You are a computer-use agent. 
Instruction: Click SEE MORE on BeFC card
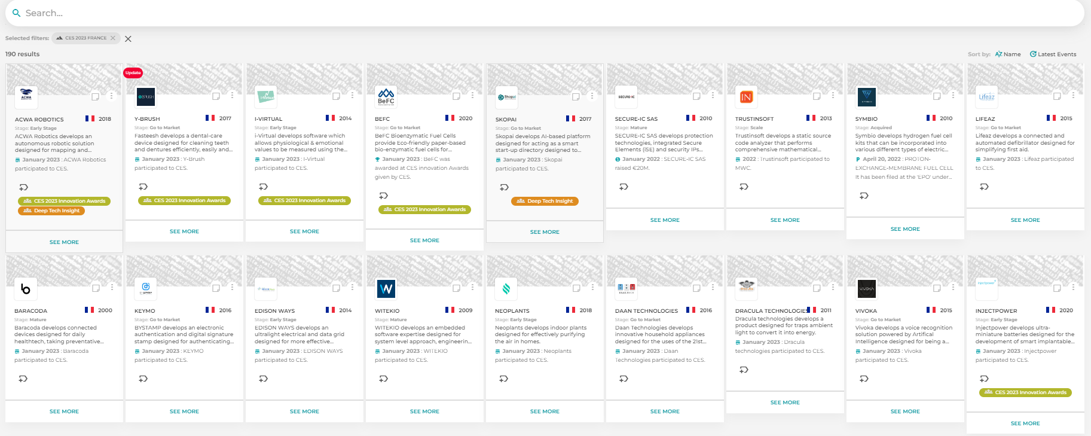click(424, 240)
